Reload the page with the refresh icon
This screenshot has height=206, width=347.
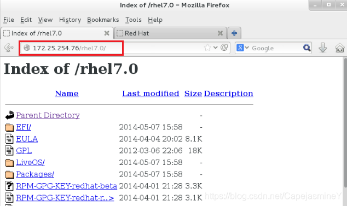[224, 48]
